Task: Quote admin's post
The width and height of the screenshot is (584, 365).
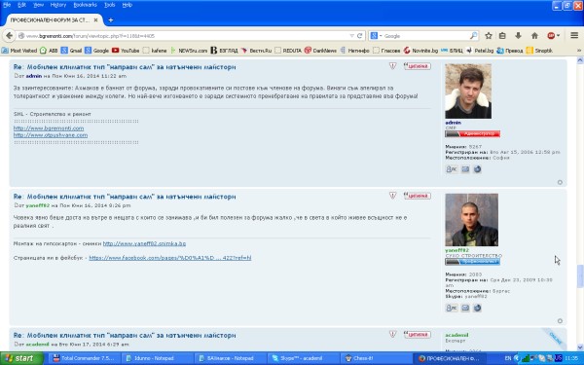Action: click(418, 66)
